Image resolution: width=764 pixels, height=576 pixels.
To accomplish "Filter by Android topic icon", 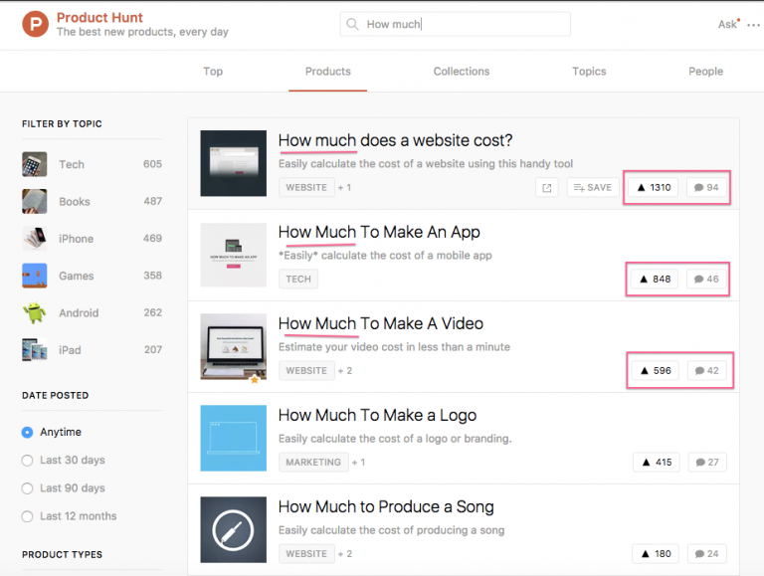I will tap(35, 312).
